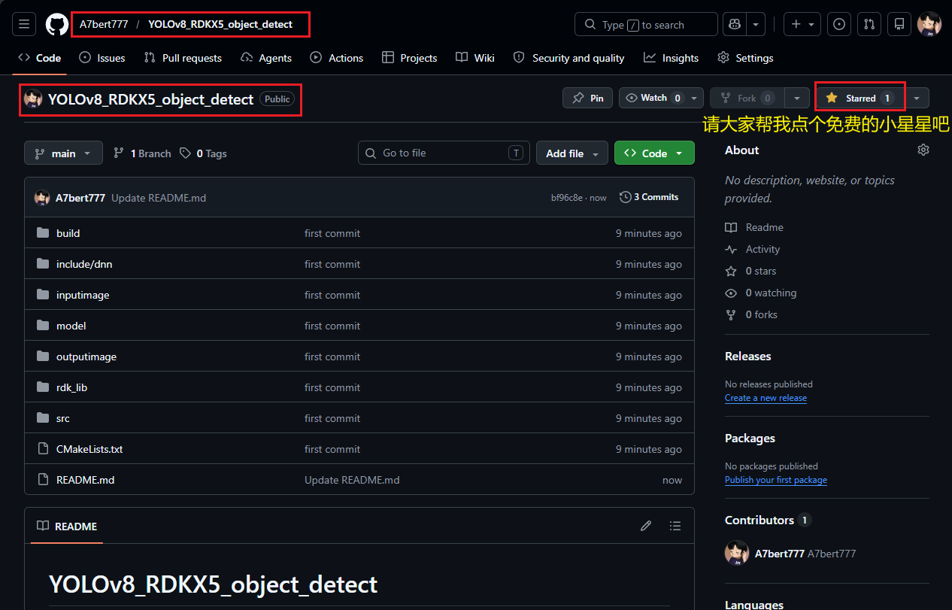Click the rdk_lib folder icon
The width and height of the screenshot is (952, 610).
tap(43, 387)
